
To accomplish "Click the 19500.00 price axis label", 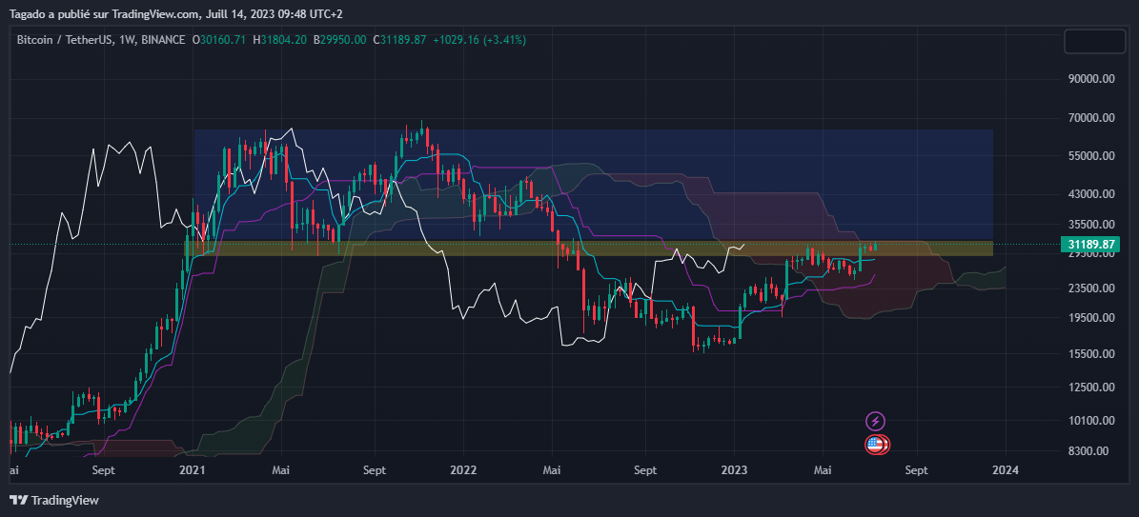I will (x=1090, y=318).
